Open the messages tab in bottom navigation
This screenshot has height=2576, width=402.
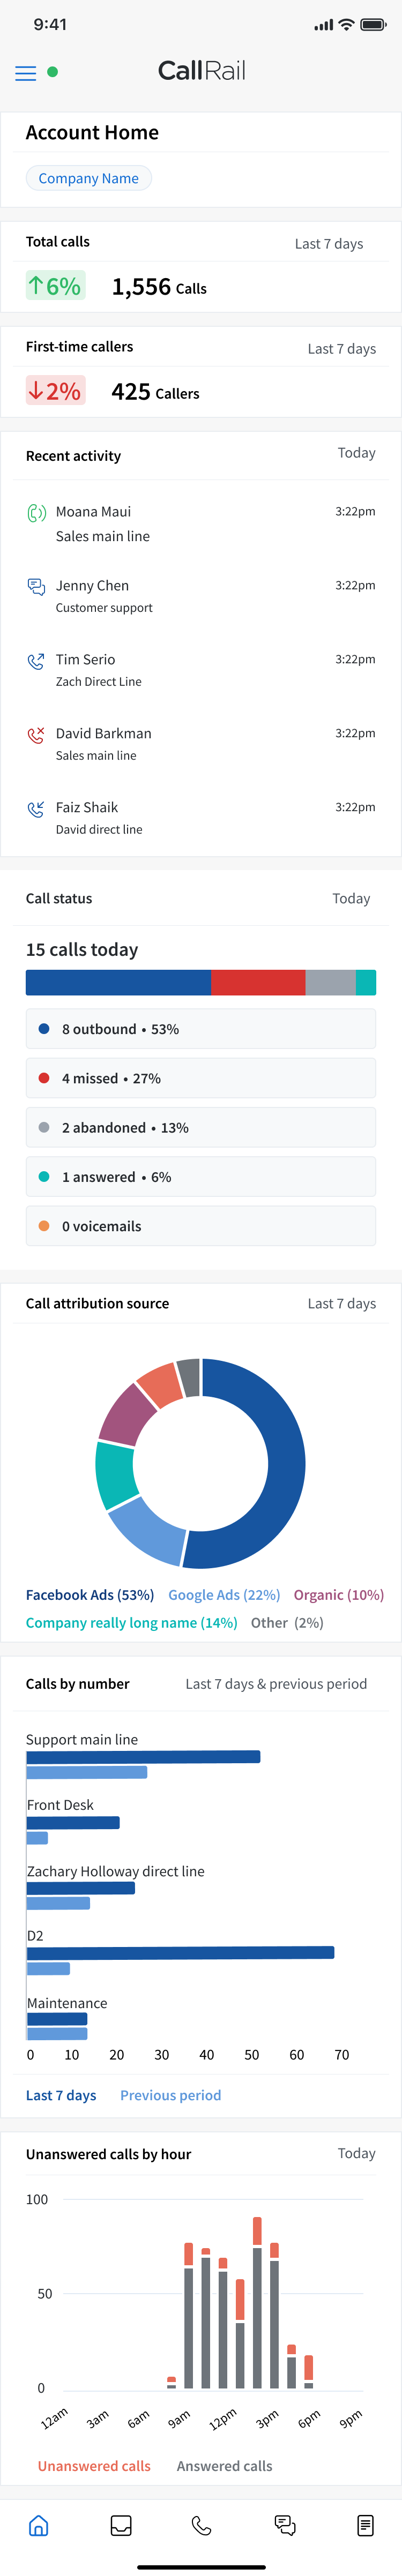click(285, 2525)
